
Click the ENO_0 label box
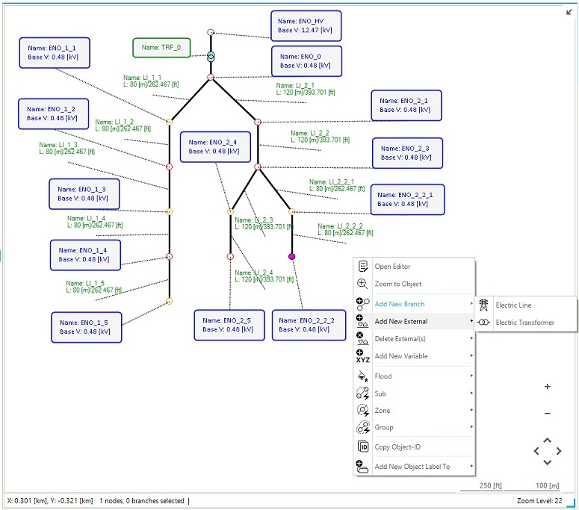tap(306, 61)
